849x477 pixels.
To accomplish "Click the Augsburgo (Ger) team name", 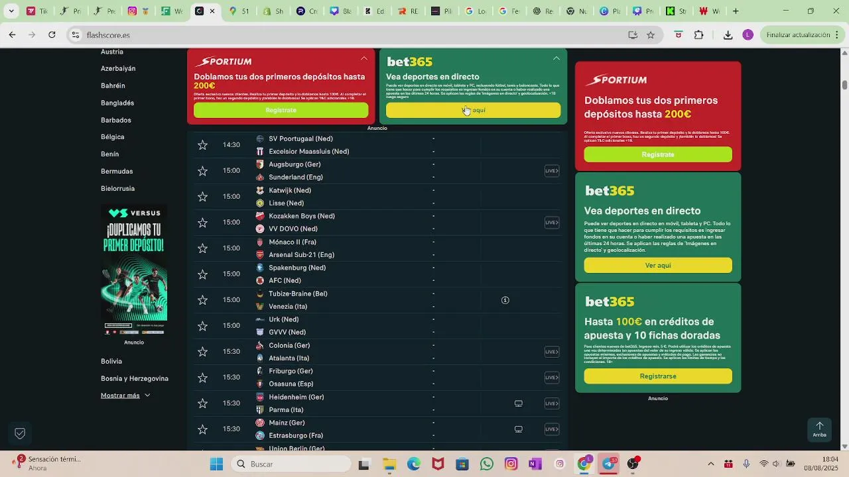I will (294, 164).
